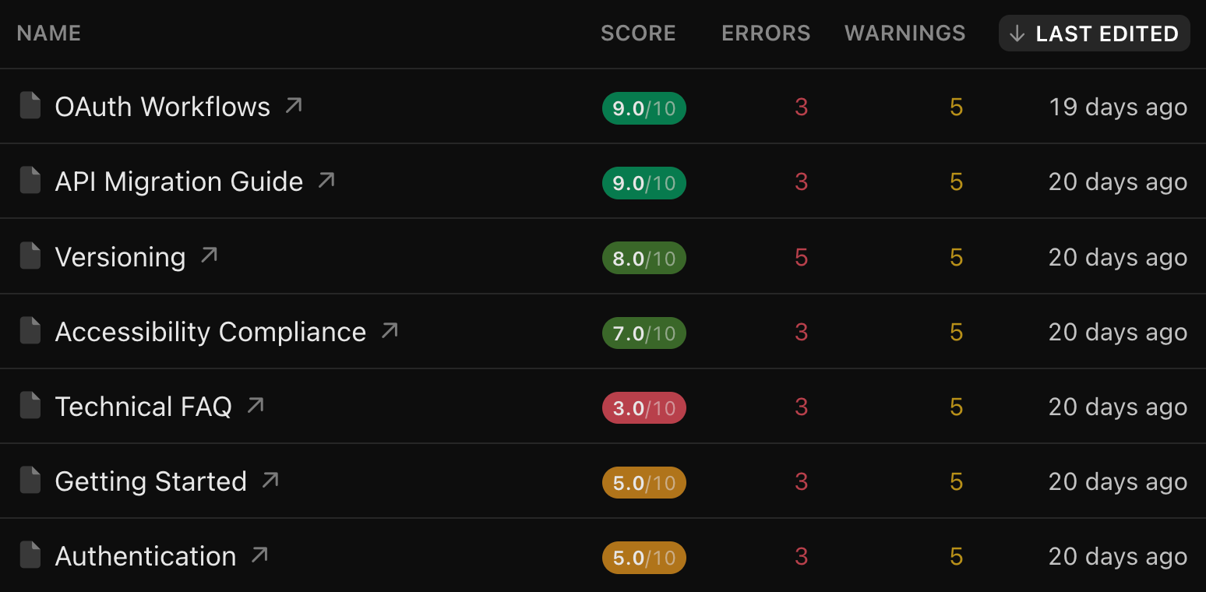The height and width of the screenshot is (592, 1206).
Task: Open the Versioning document name
Action: tap(120, 257)
